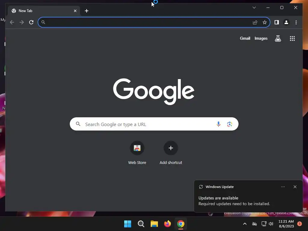Go back using the back arrow
The width and height of the screenshot is (308, 231).
12,22
